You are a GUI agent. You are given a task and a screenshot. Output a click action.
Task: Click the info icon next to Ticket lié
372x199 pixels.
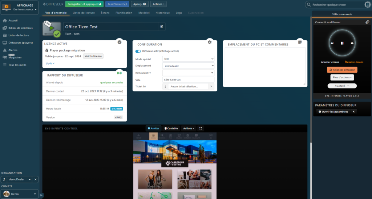[x=166, y=87]
